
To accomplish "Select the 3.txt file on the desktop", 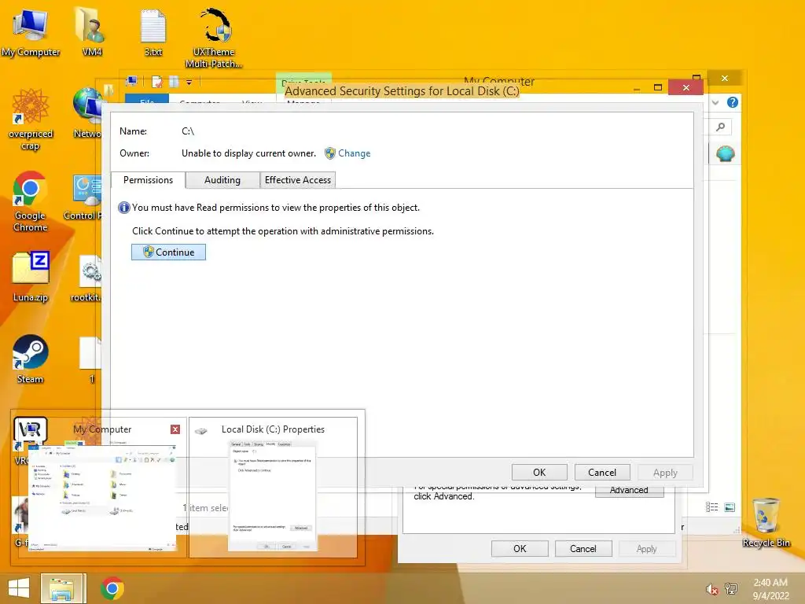I will (153, 31).
